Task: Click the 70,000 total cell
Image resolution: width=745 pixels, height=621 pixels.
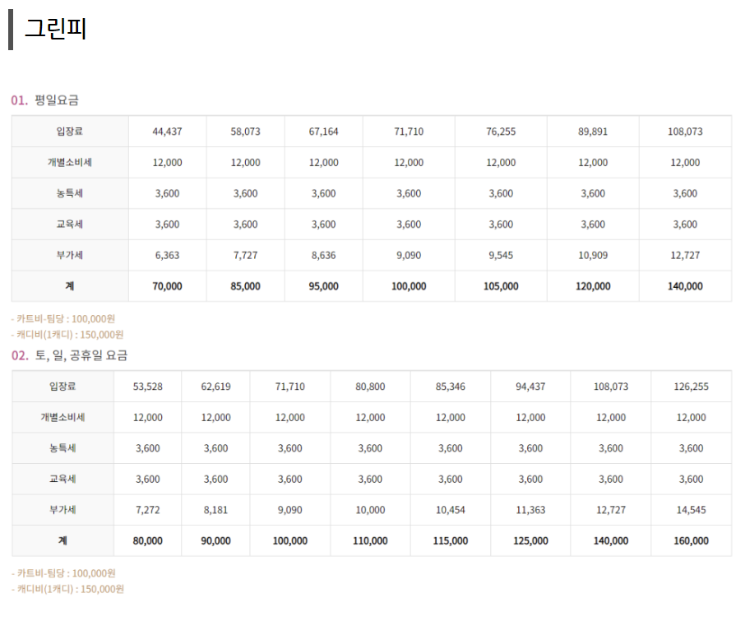Action: point(167,286)
